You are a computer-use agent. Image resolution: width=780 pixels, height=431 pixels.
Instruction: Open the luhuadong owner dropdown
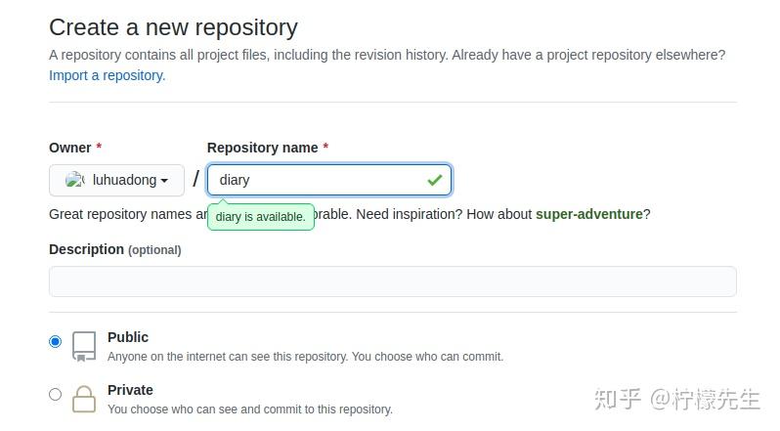click(116, 180)
